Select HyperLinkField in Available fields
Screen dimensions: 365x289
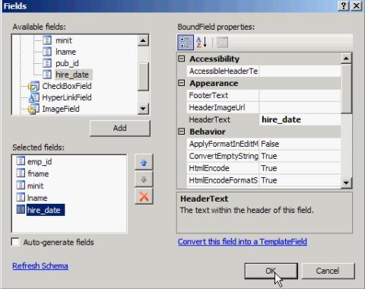coord(67,97)
